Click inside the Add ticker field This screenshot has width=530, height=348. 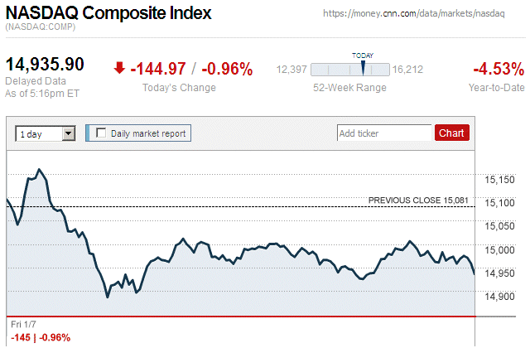point(384,133)
